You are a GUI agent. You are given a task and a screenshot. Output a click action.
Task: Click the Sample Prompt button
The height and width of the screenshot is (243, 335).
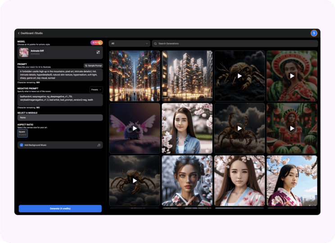[x=93, y=66]
